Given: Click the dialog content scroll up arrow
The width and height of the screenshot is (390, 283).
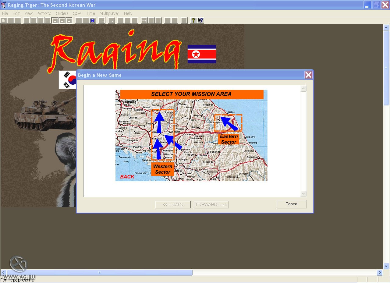Looking at the screenshot, I should coord(303,89).
